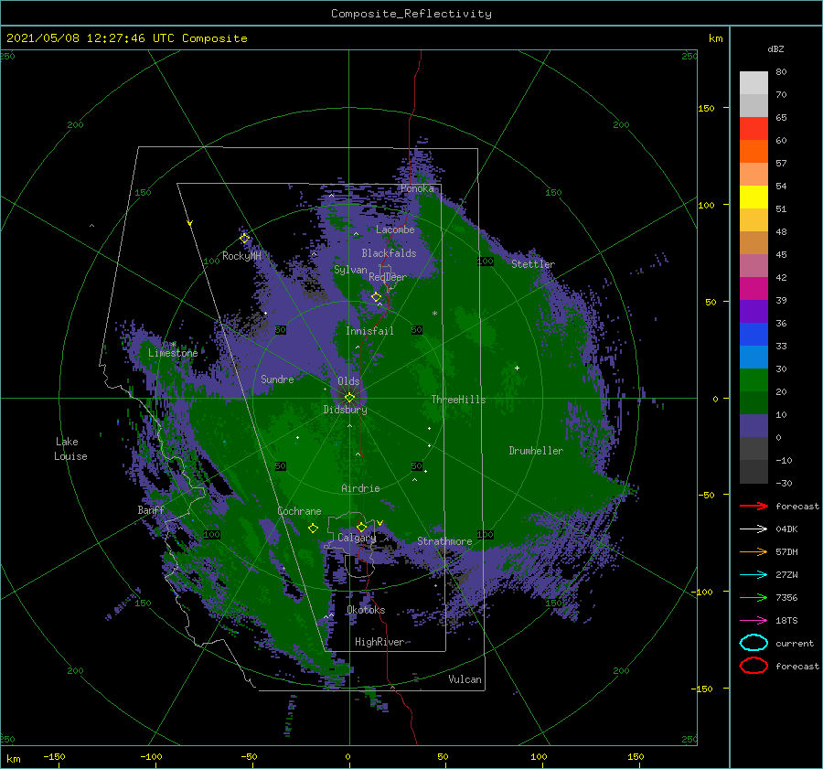The height and width of the screenshot is (769, 823).
Task: Click the yellow diamond marker below RedDeer
Action: pos(376,297)
